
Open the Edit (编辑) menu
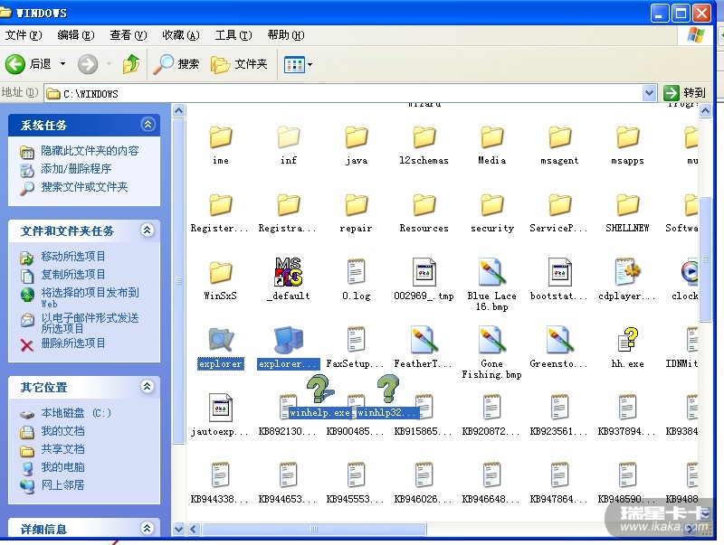pyautogui.click(x=76, y=35)
